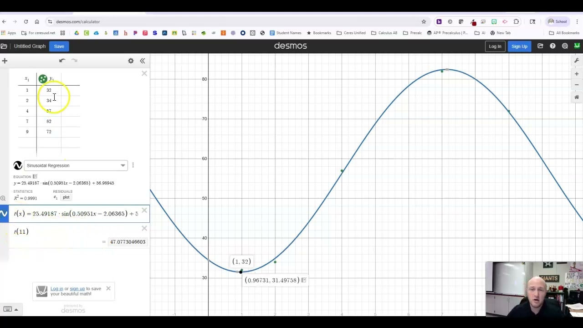The height and width of the screenshot is (328, 583).
Task: Click the table cell containing 82
Action: [x=49, y=121]
